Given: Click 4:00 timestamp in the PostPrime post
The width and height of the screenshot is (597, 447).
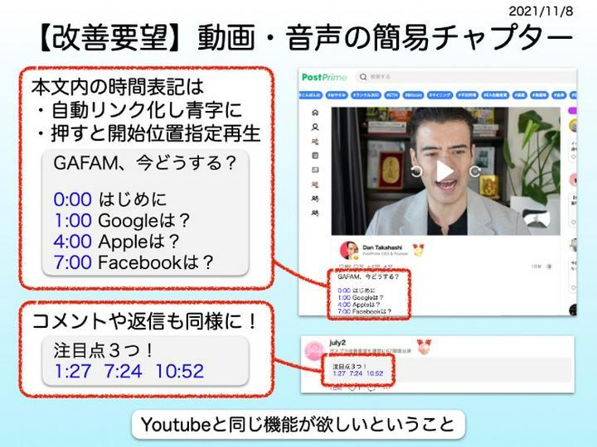Looking at the screenshot, I should pos(344,305).
